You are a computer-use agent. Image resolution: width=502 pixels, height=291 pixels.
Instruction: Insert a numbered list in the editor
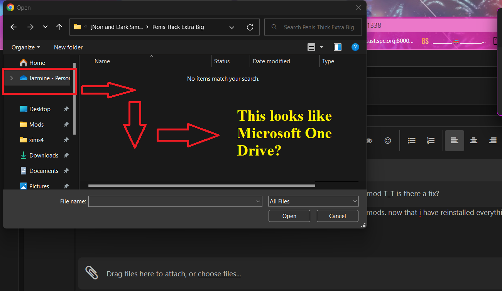click(x=431, y=140)
